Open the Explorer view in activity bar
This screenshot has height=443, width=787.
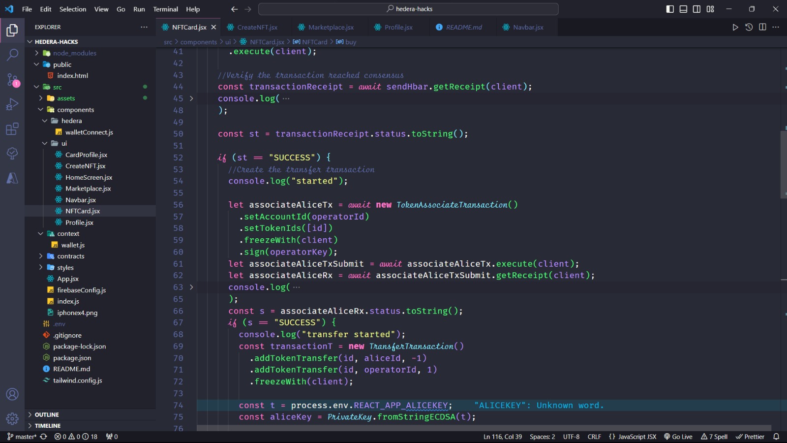(12, 31)
